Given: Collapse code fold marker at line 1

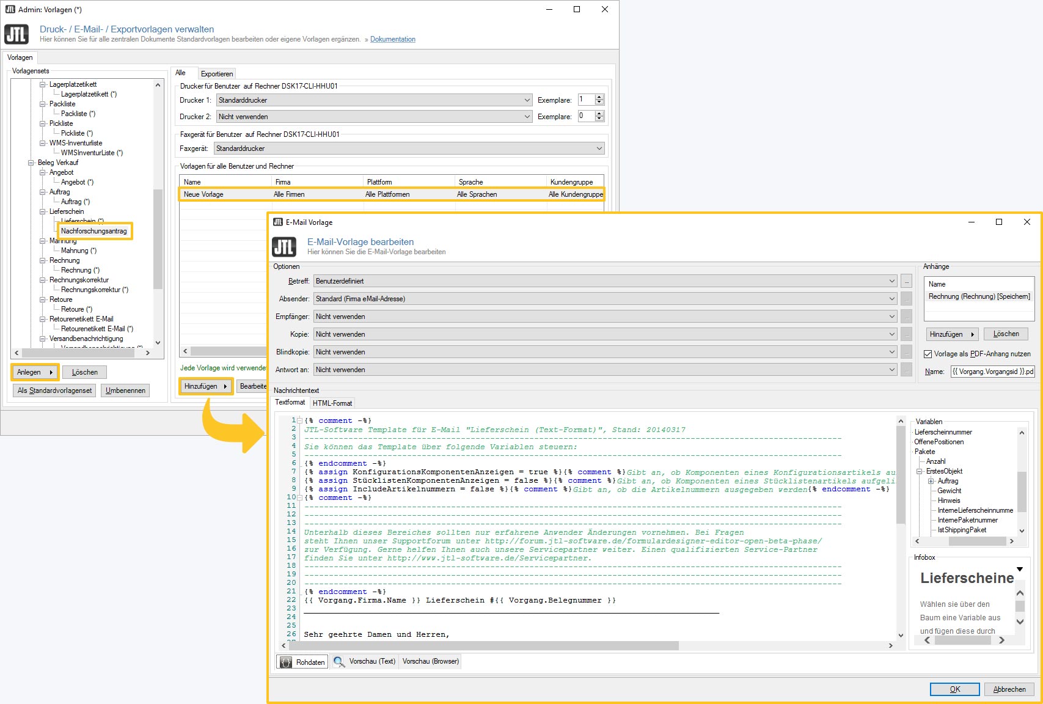Looking at the screenshot, I should [299, 420].
